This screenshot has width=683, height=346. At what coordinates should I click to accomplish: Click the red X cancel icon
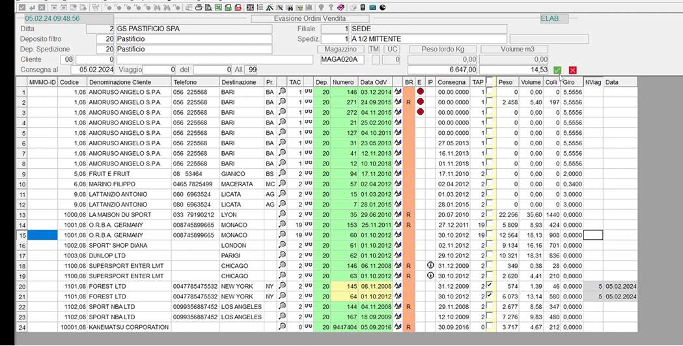tap(572, 70)
